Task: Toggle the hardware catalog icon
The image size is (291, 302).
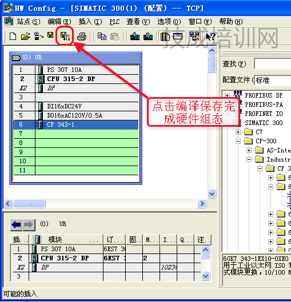Action: pyautogui.click(x=165, y=37)
